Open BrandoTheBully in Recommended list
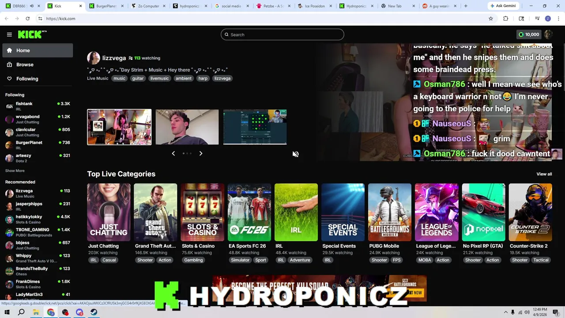 click(x=38, y=271)
